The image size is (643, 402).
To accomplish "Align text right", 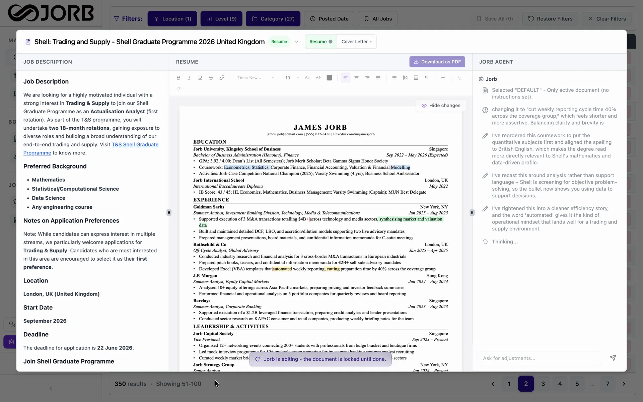I will point(367,78).
